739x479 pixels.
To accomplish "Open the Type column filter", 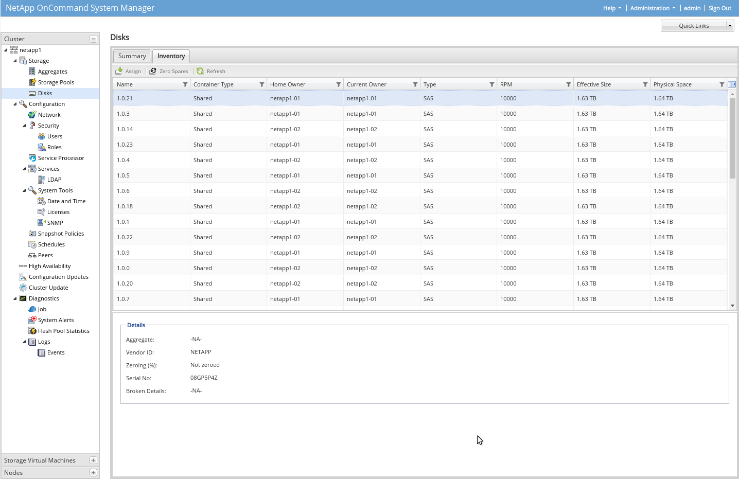I will 492,84.
